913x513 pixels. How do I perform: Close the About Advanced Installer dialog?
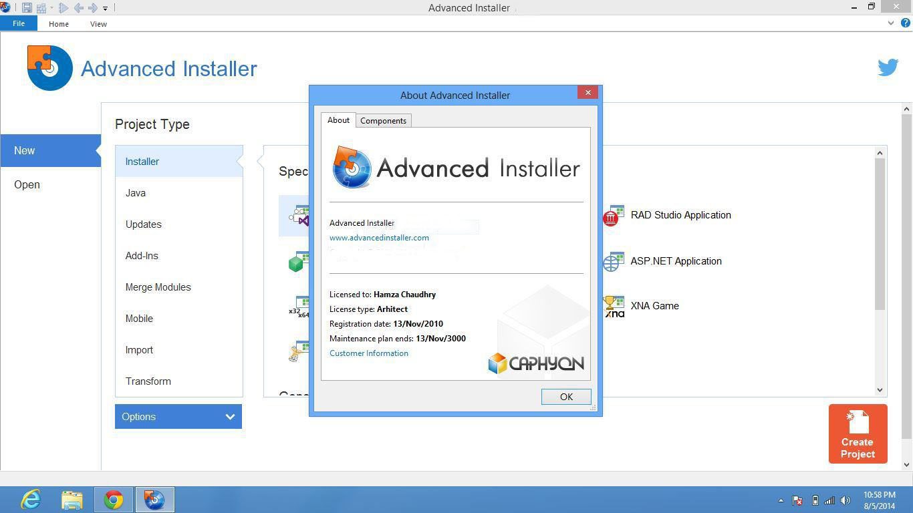(x=588, y=93)
